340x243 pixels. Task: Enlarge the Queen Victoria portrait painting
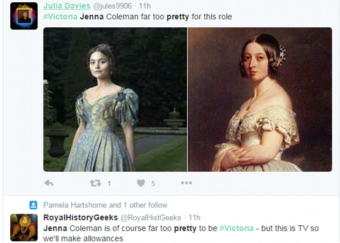coord(260,99)
